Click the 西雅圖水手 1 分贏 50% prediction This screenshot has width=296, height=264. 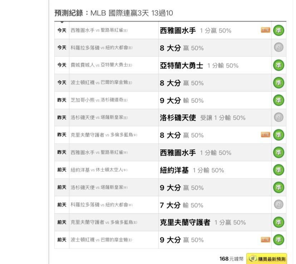click(196, 31)
